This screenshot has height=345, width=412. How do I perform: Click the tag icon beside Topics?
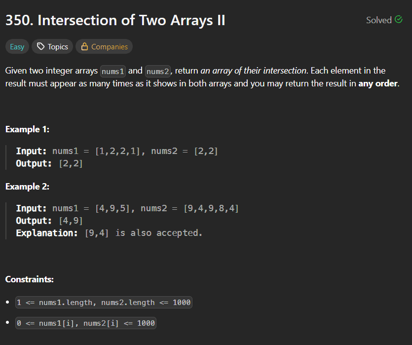[41, 46]
